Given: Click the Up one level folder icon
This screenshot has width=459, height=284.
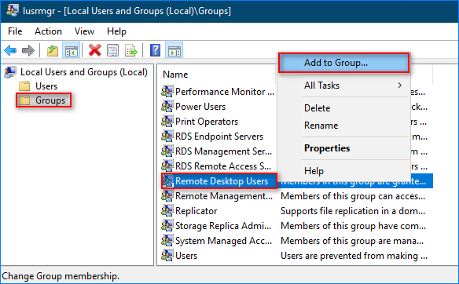Looking at the screenshot, I should click(x=53, y=50).
